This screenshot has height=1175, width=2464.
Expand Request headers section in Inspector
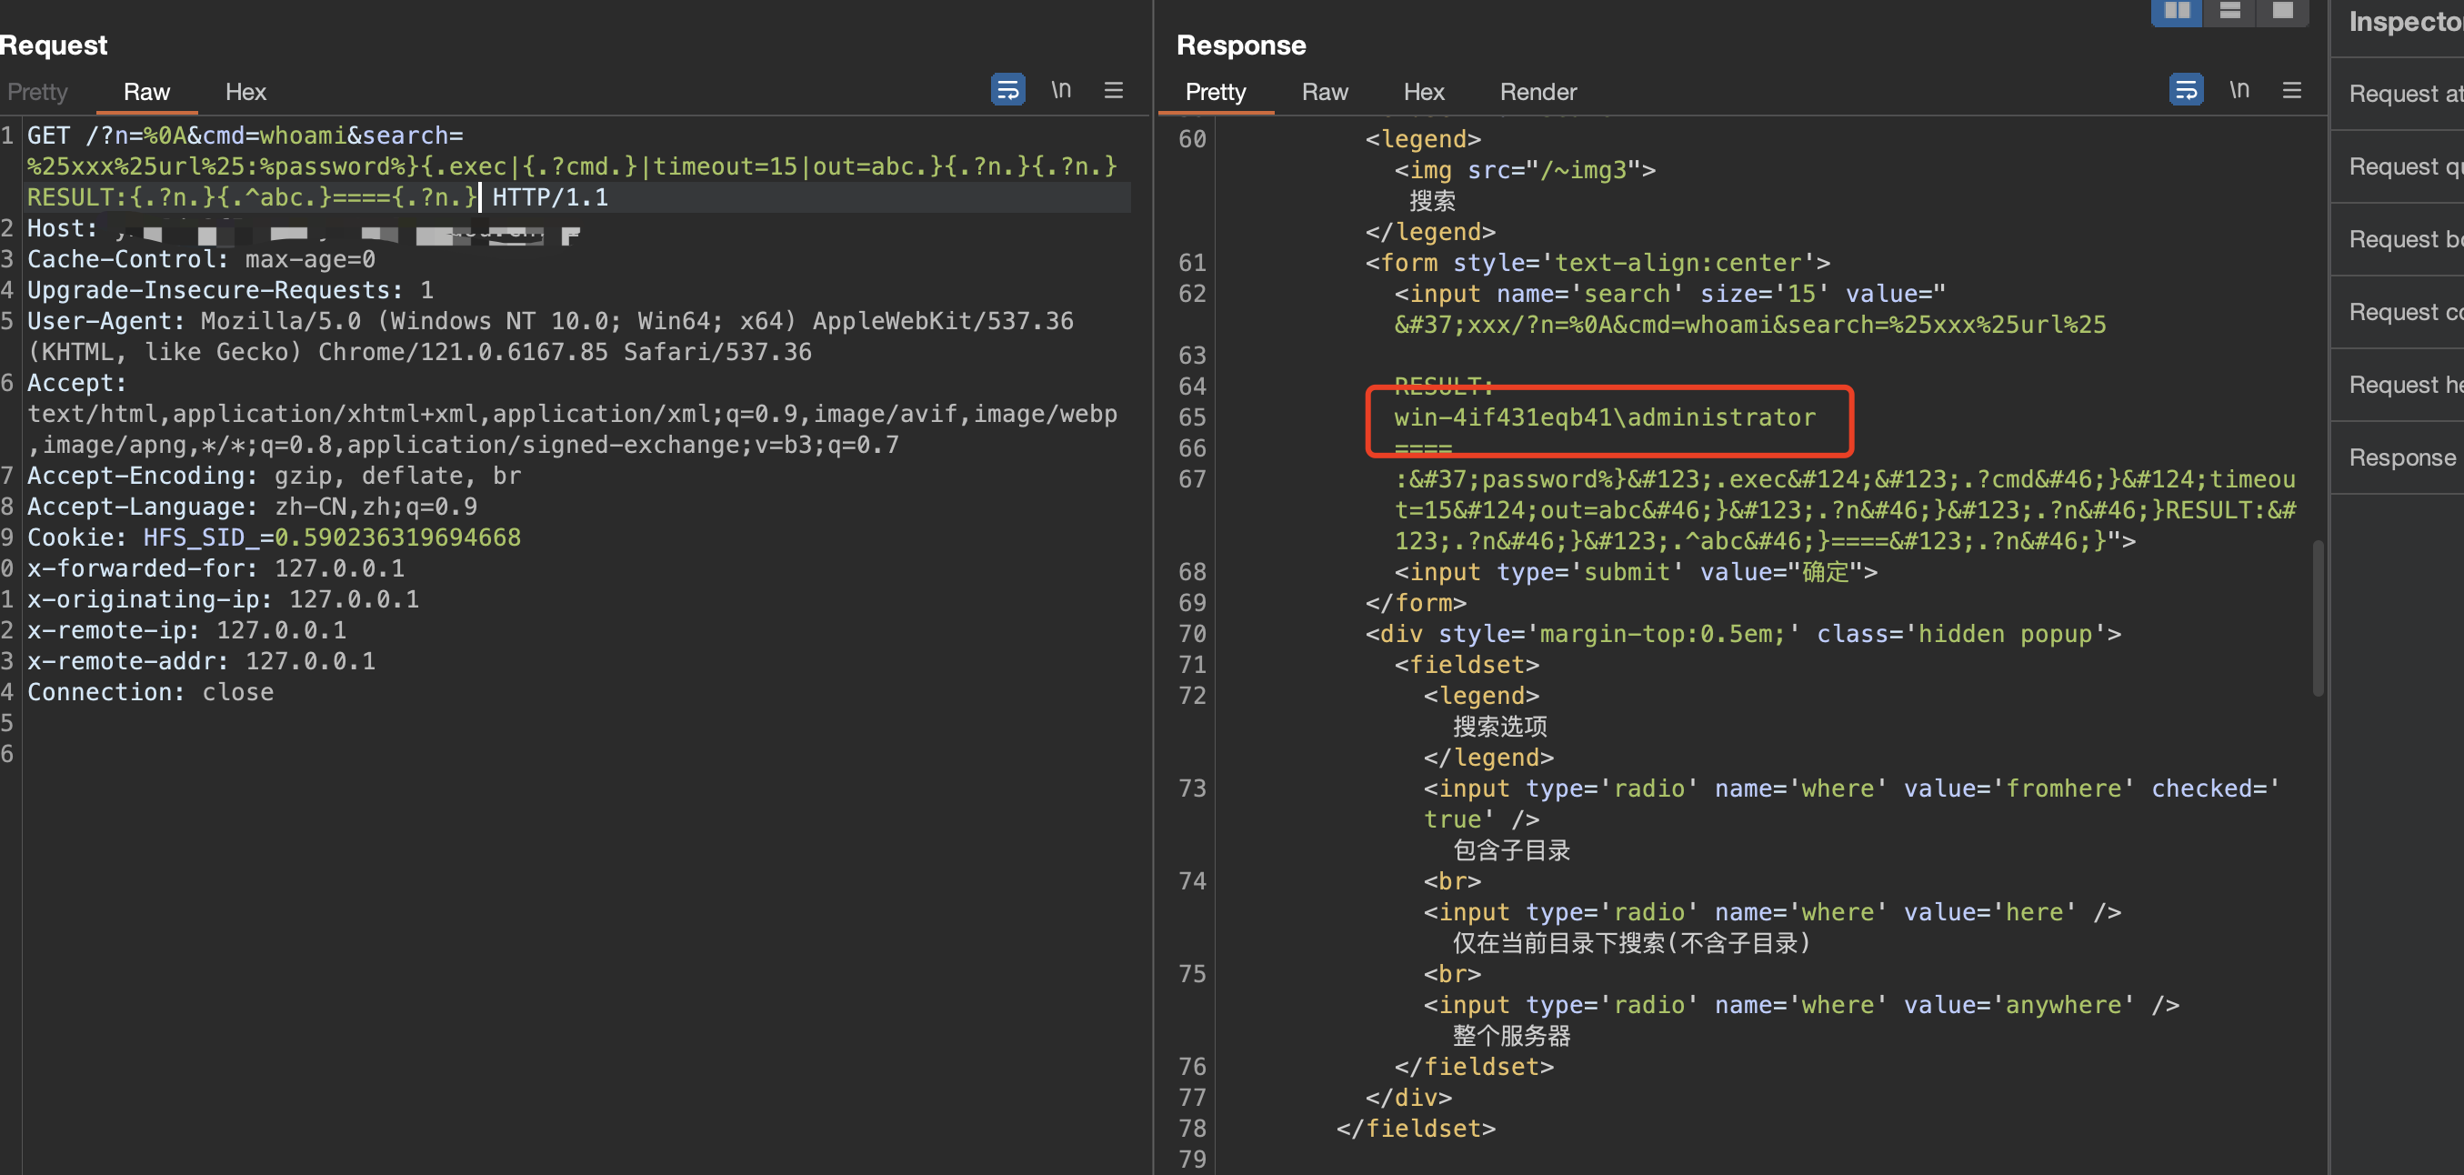pos(2397,385)
